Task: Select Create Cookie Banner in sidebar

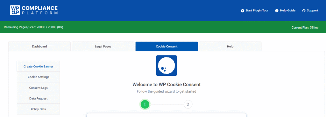Action: point(38,66)
